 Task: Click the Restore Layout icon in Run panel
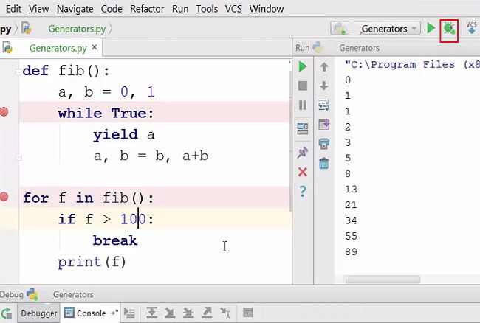point(303,129)
